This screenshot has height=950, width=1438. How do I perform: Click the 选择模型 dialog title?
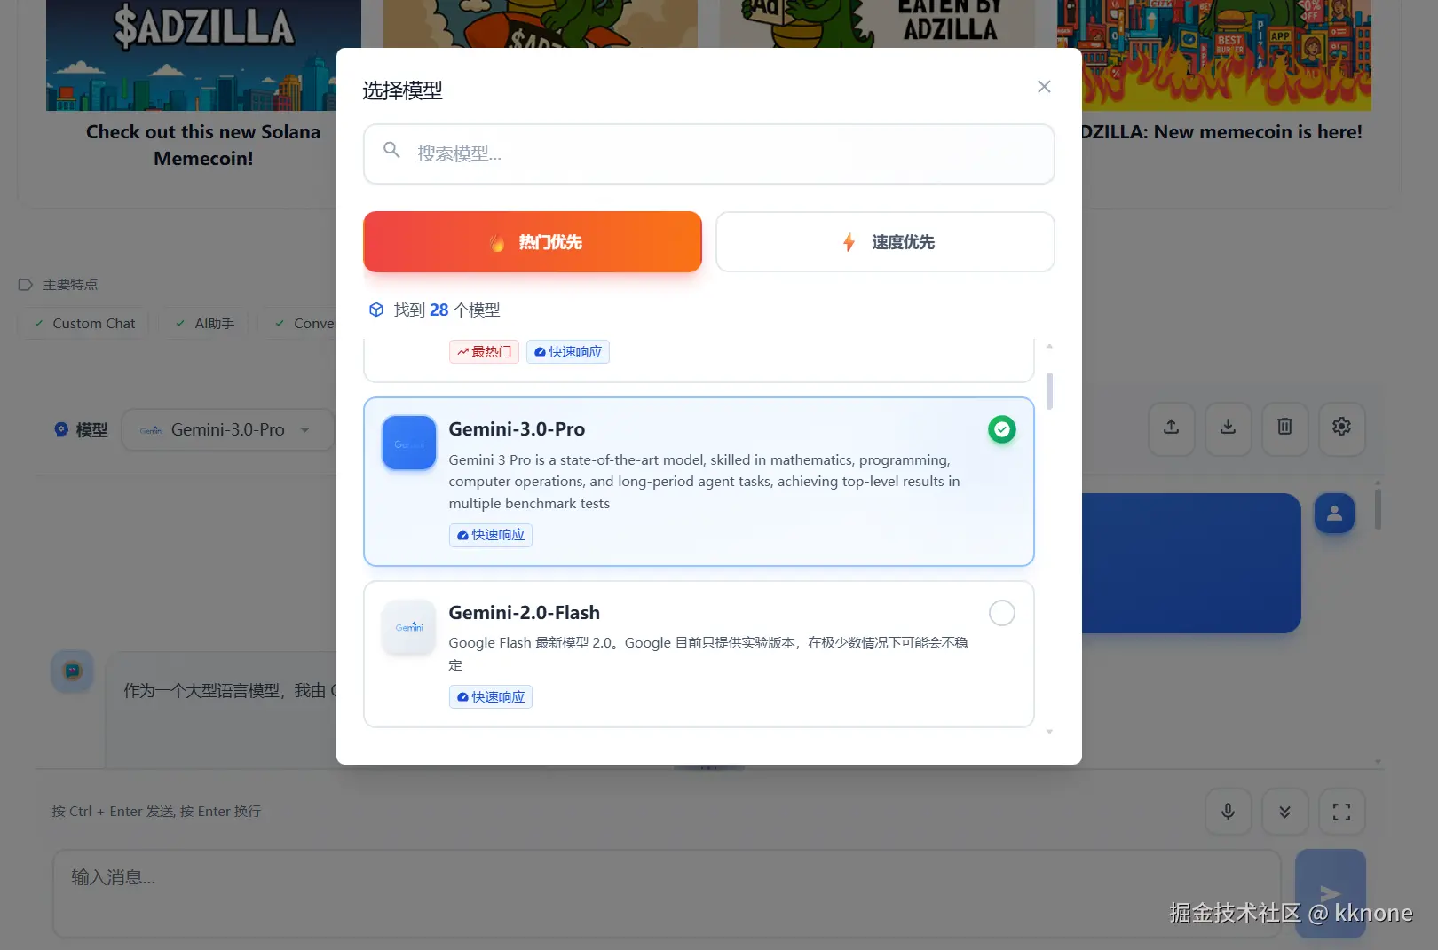(x=402, y=90)
